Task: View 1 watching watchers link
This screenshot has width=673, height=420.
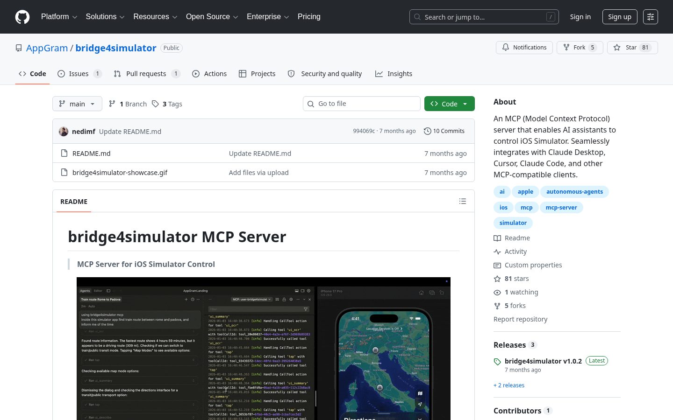Action: (516, 292)
